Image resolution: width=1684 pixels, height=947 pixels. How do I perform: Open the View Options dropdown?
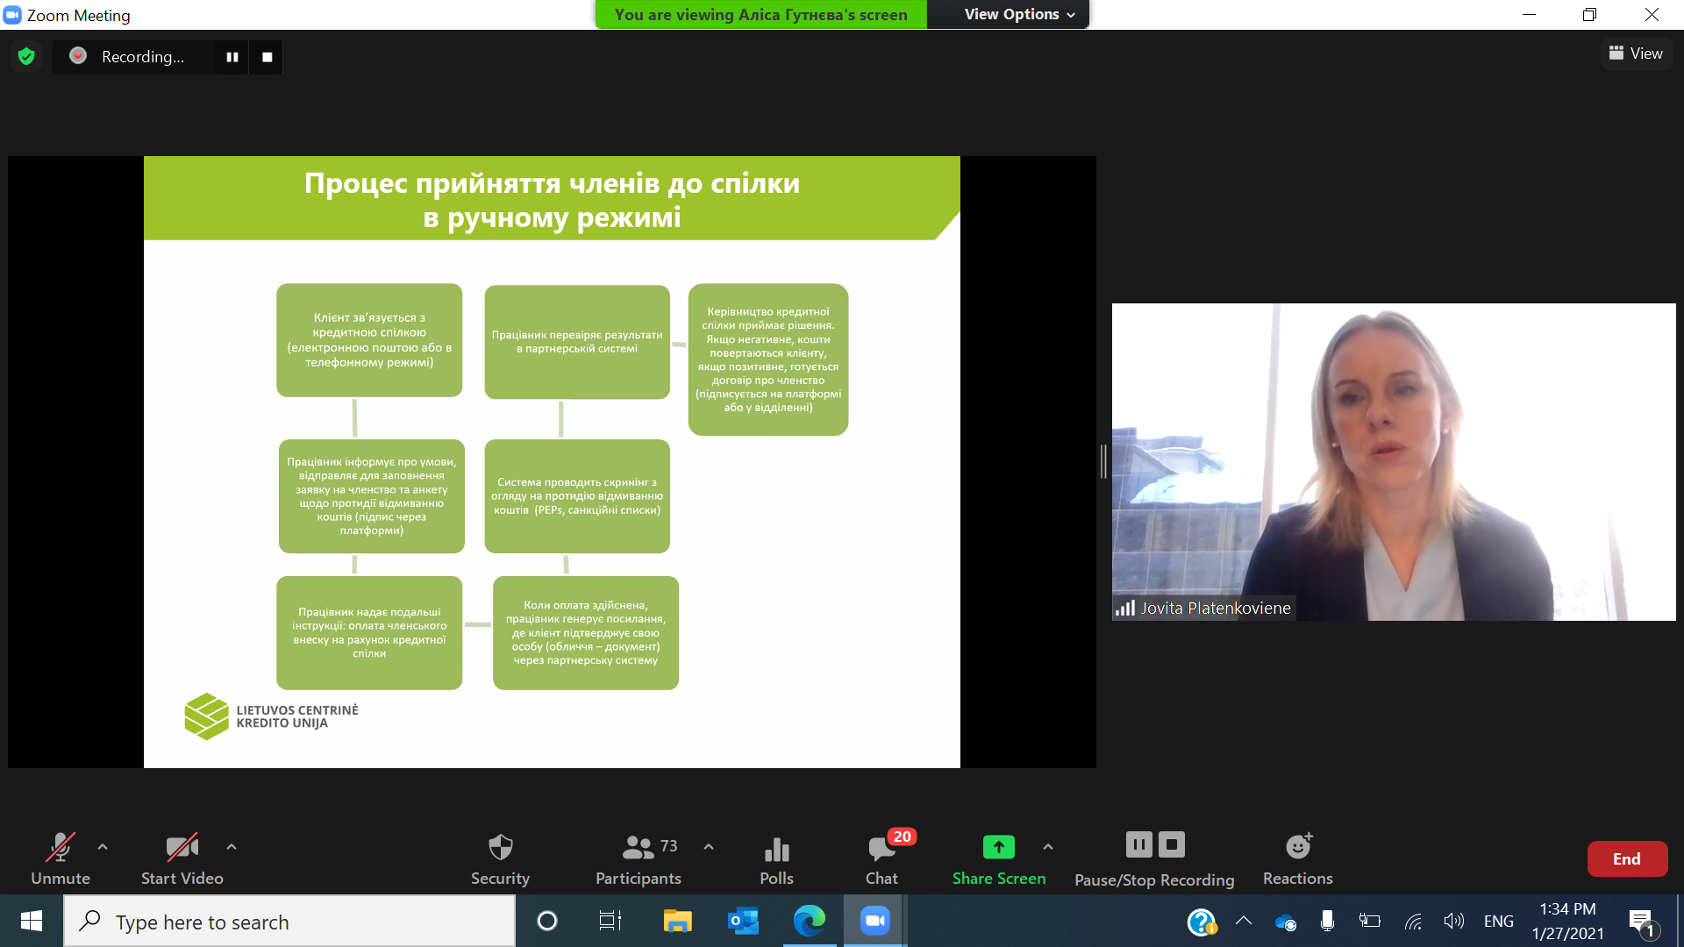pyautogui.click(x=1019, y=14)
